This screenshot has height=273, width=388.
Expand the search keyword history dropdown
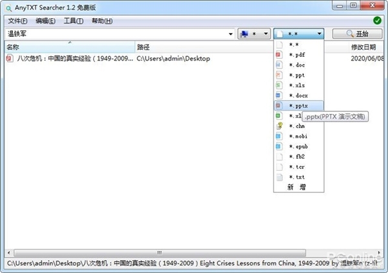tap(231, 34)
